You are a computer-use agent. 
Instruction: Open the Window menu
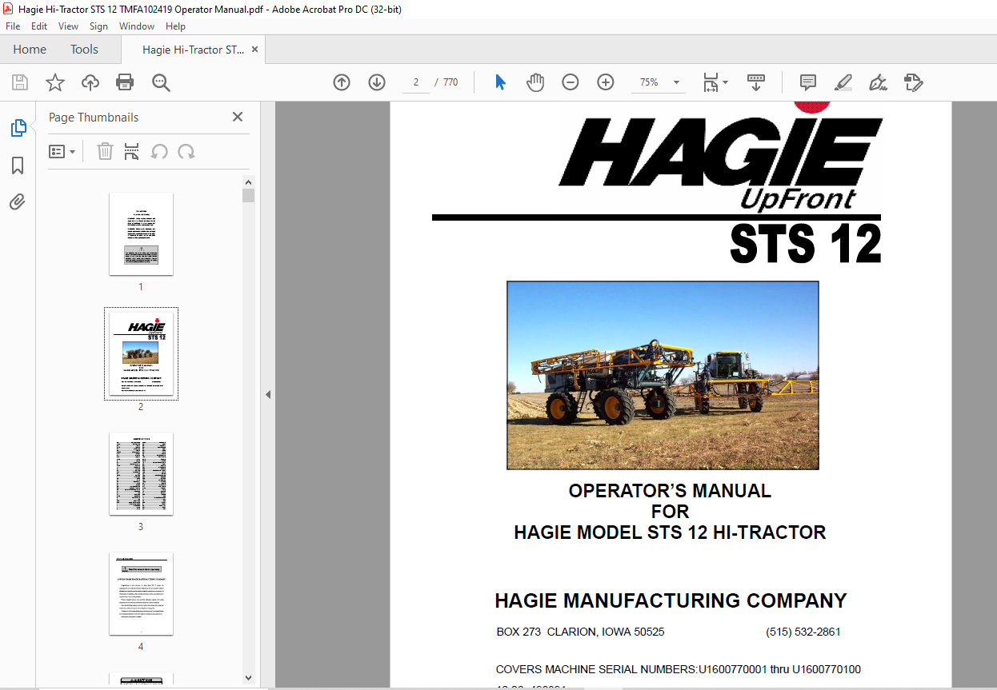coord(137,26)
